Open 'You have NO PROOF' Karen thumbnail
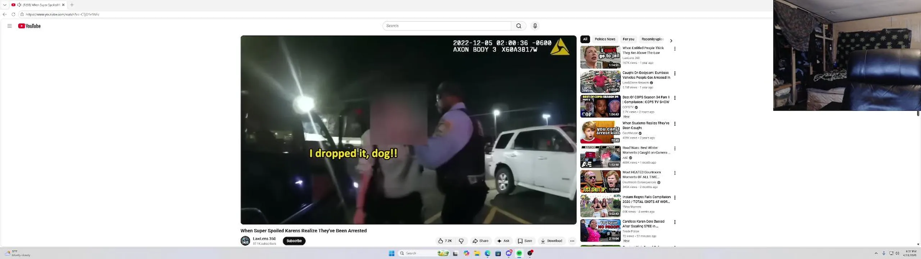The width and height of the screenshot is (921, 259). [600, 231]
